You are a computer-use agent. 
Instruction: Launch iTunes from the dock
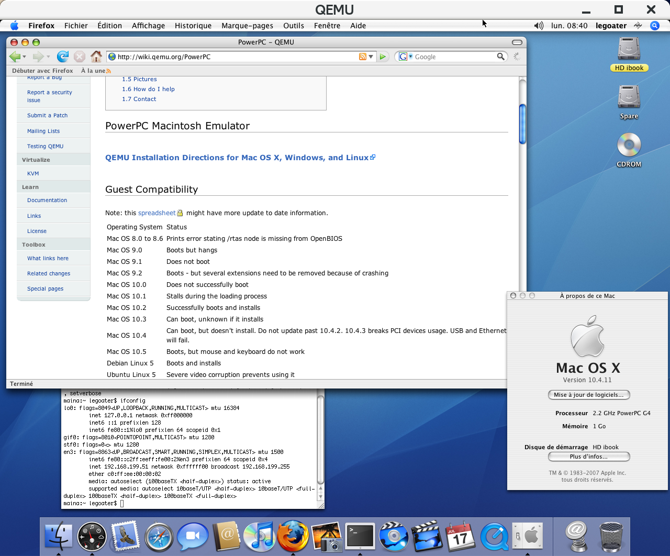(260, 537)
